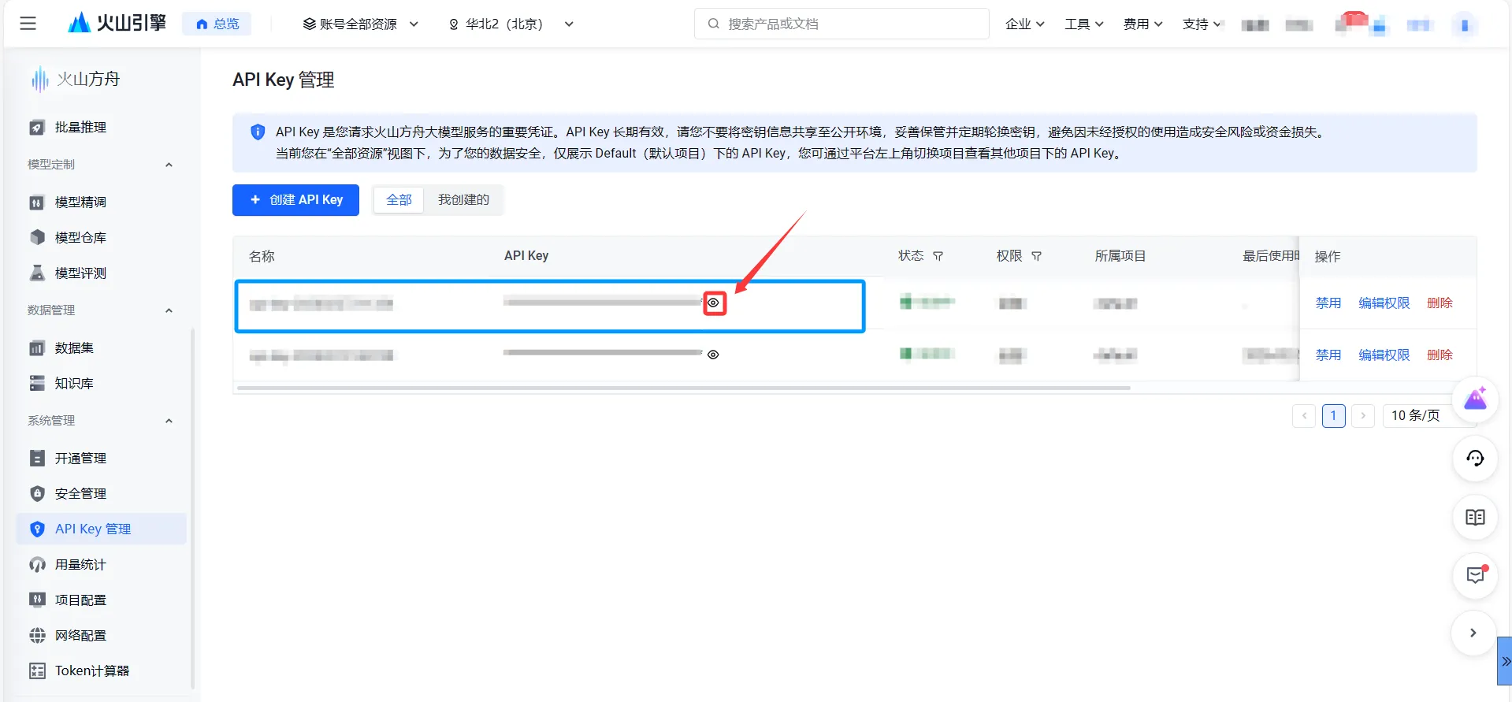Open 数据集 in sidebar
Image resolution: width=1512 pixels, height=702 pixels.
(101, 347)
